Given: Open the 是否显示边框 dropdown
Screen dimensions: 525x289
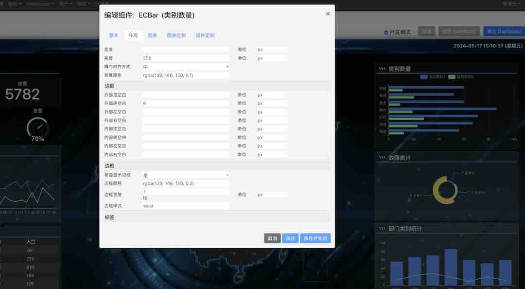Looking at the screenshot, I should point(186,175).
